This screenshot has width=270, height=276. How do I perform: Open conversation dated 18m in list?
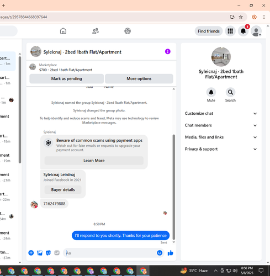[8, 139]
